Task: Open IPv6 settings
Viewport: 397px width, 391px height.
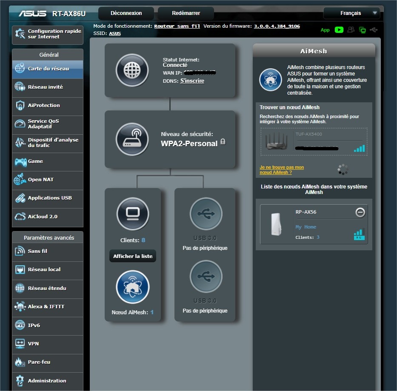Action: (x=48, y=326)
